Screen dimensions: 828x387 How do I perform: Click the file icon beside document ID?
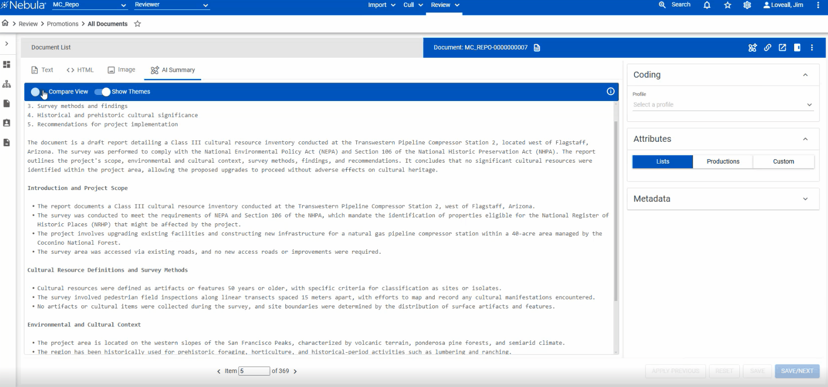537,48
